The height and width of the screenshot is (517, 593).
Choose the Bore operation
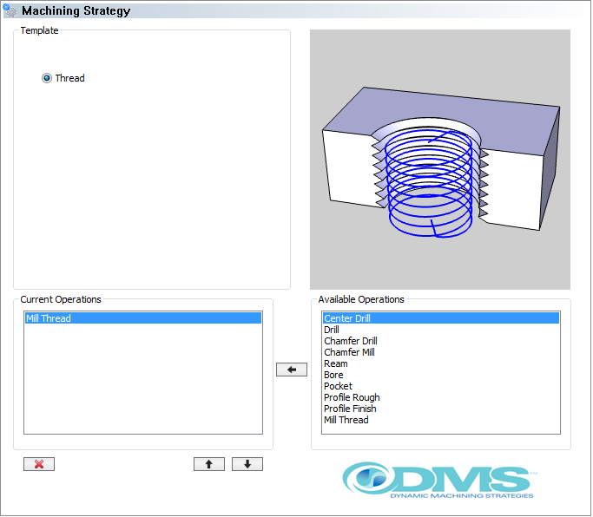440,375
